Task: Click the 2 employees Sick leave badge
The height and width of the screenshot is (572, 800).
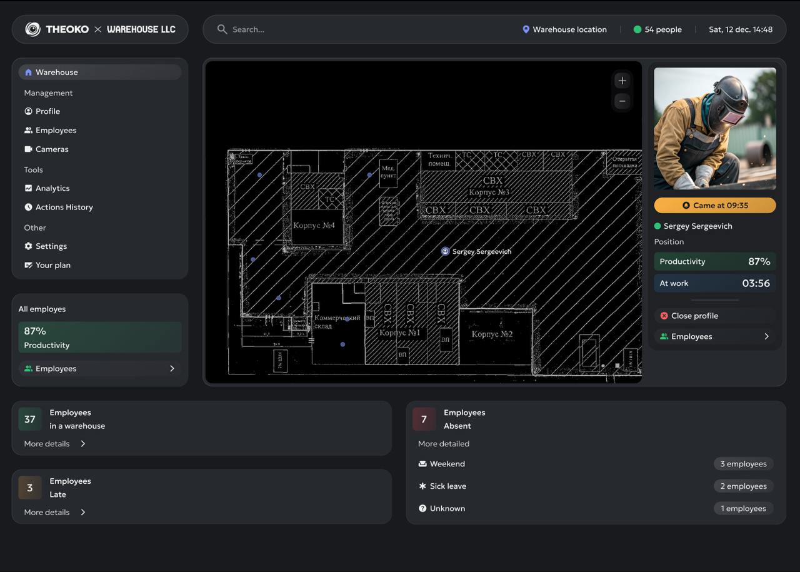Action: [x=744, y=486]
